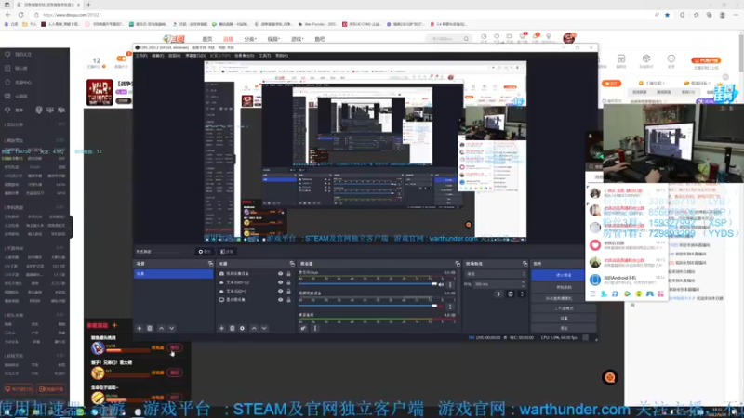Open the Douyu user avatar in header
744x418 pixels.
[x=569, y=38]
